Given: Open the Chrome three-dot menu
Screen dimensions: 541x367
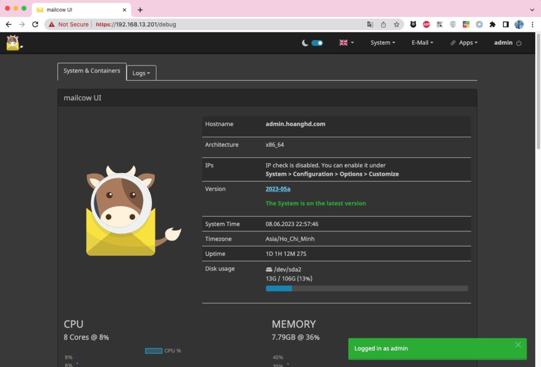Looking at the screenshot, I should coord(533,24).
